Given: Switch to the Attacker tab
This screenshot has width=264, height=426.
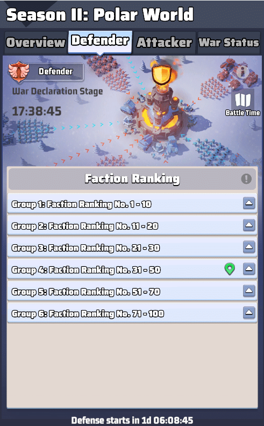Looking at the screenshot, I should click(165, 43).
